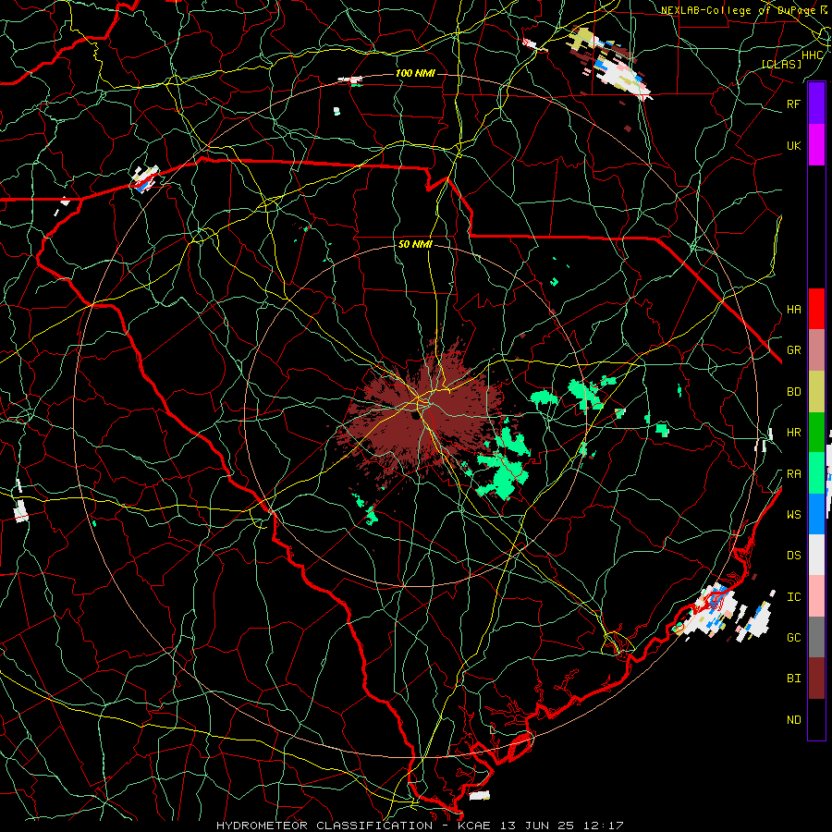Viewport: 832px width, 832px height.
Task: Click the WS legend label
Action: click(793, 514)
